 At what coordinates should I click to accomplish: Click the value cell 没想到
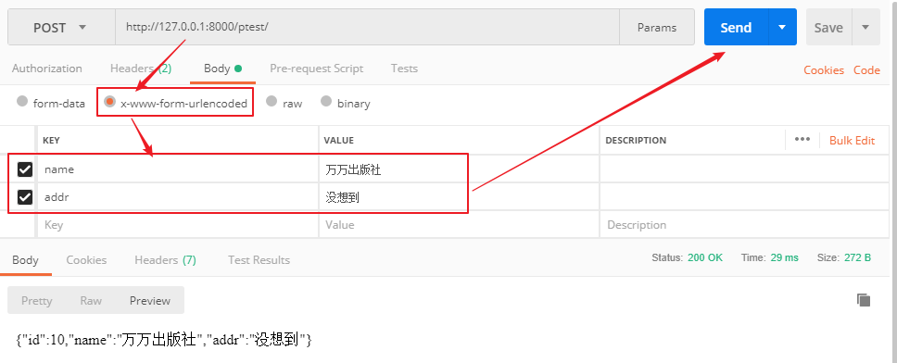coord(459,197)
